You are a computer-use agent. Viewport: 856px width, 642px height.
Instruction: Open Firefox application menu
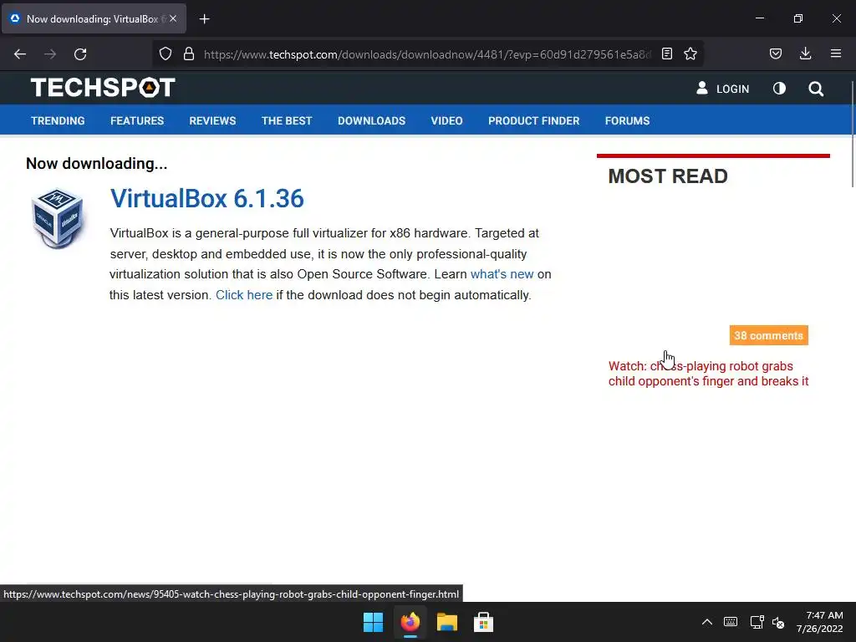pyautogui.click(x=836, y=53)
